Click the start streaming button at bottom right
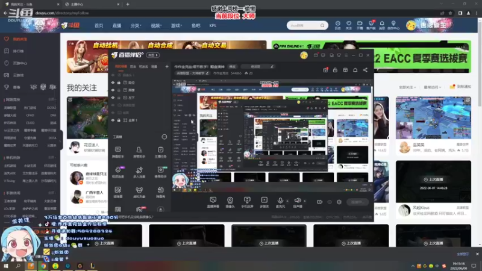The width and height of the screenshot is (482, 271). click(x=358, y=202)
